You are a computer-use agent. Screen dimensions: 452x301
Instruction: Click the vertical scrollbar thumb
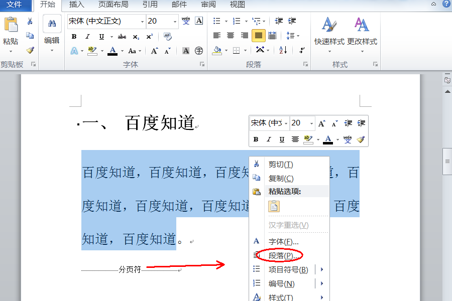(447, 162)
